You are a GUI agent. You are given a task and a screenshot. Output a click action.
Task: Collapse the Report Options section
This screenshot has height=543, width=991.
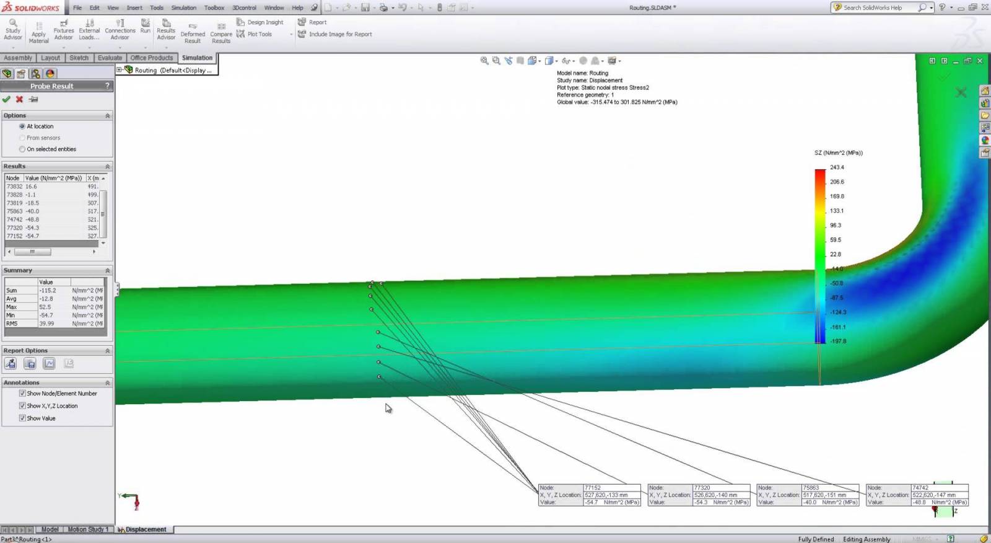click(x=107, y=351)
